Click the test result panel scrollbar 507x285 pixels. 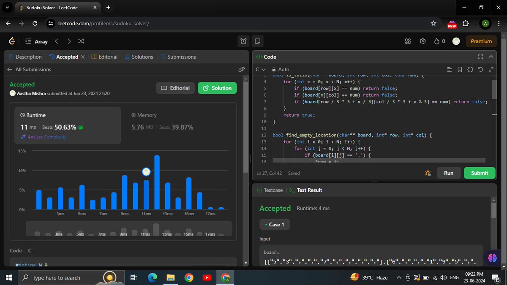[494, 210]
